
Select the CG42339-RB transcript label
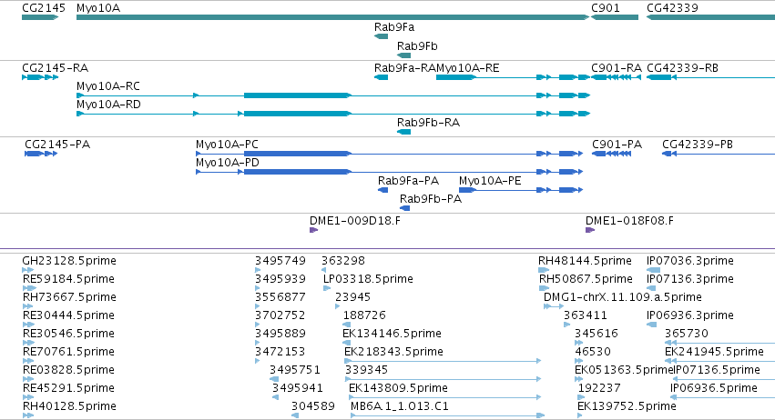[682, 68]
